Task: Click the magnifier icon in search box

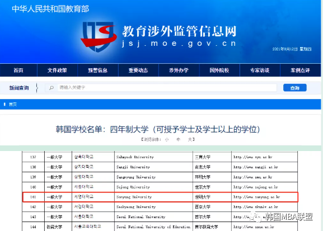Action: click(52, 88)
